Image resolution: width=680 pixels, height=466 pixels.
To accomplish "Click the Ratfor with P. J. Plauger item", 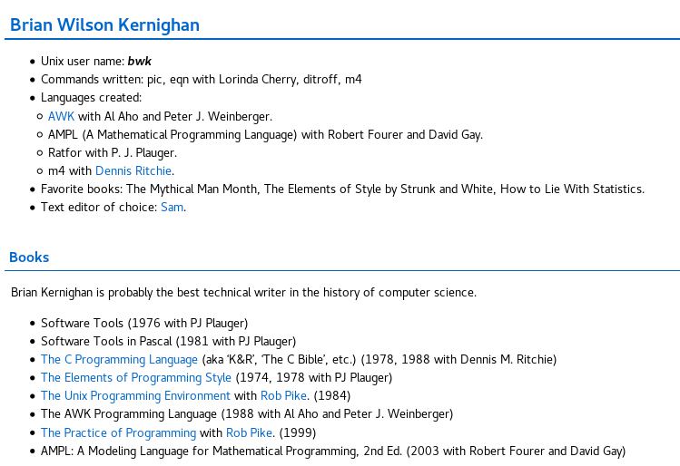I will pos(112,152).
